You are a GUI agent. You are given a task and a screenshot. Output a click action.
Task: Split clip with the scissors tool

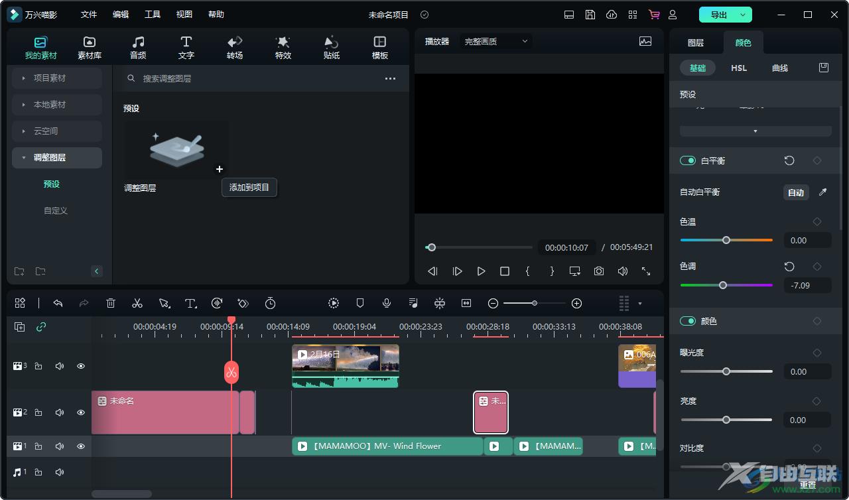[x=137, y=303]
